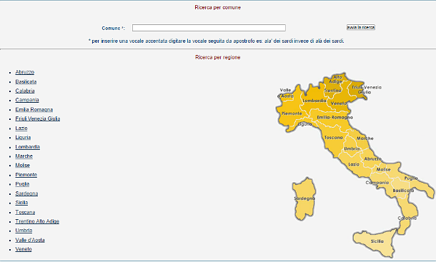
Task: Select Liguria on the Italy map
Action: coord(304,124)
